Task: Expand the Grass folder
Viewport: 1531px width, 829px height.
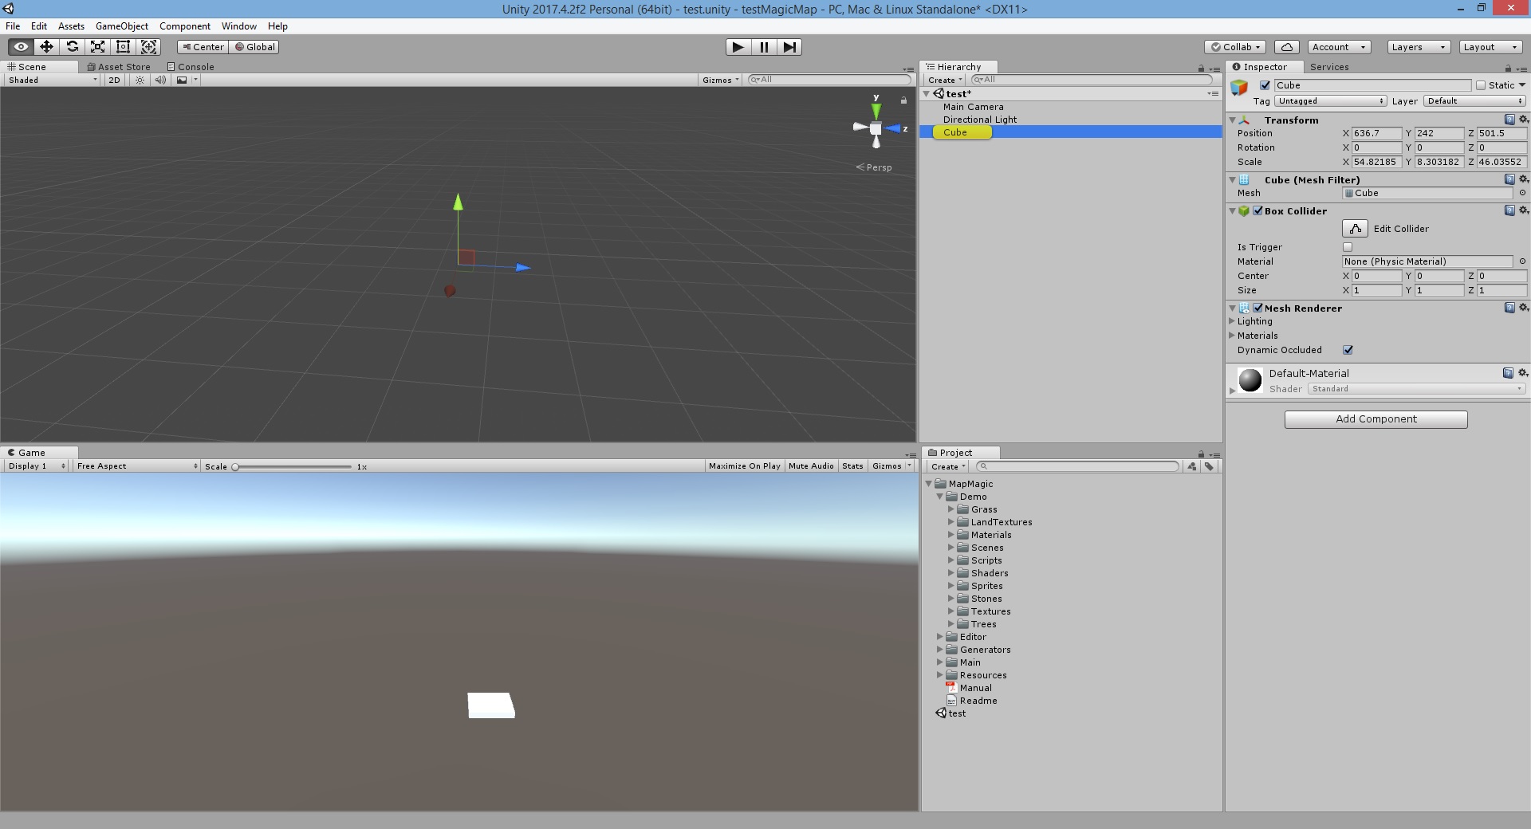Action: pyautogui.click(x=951, y=509)
